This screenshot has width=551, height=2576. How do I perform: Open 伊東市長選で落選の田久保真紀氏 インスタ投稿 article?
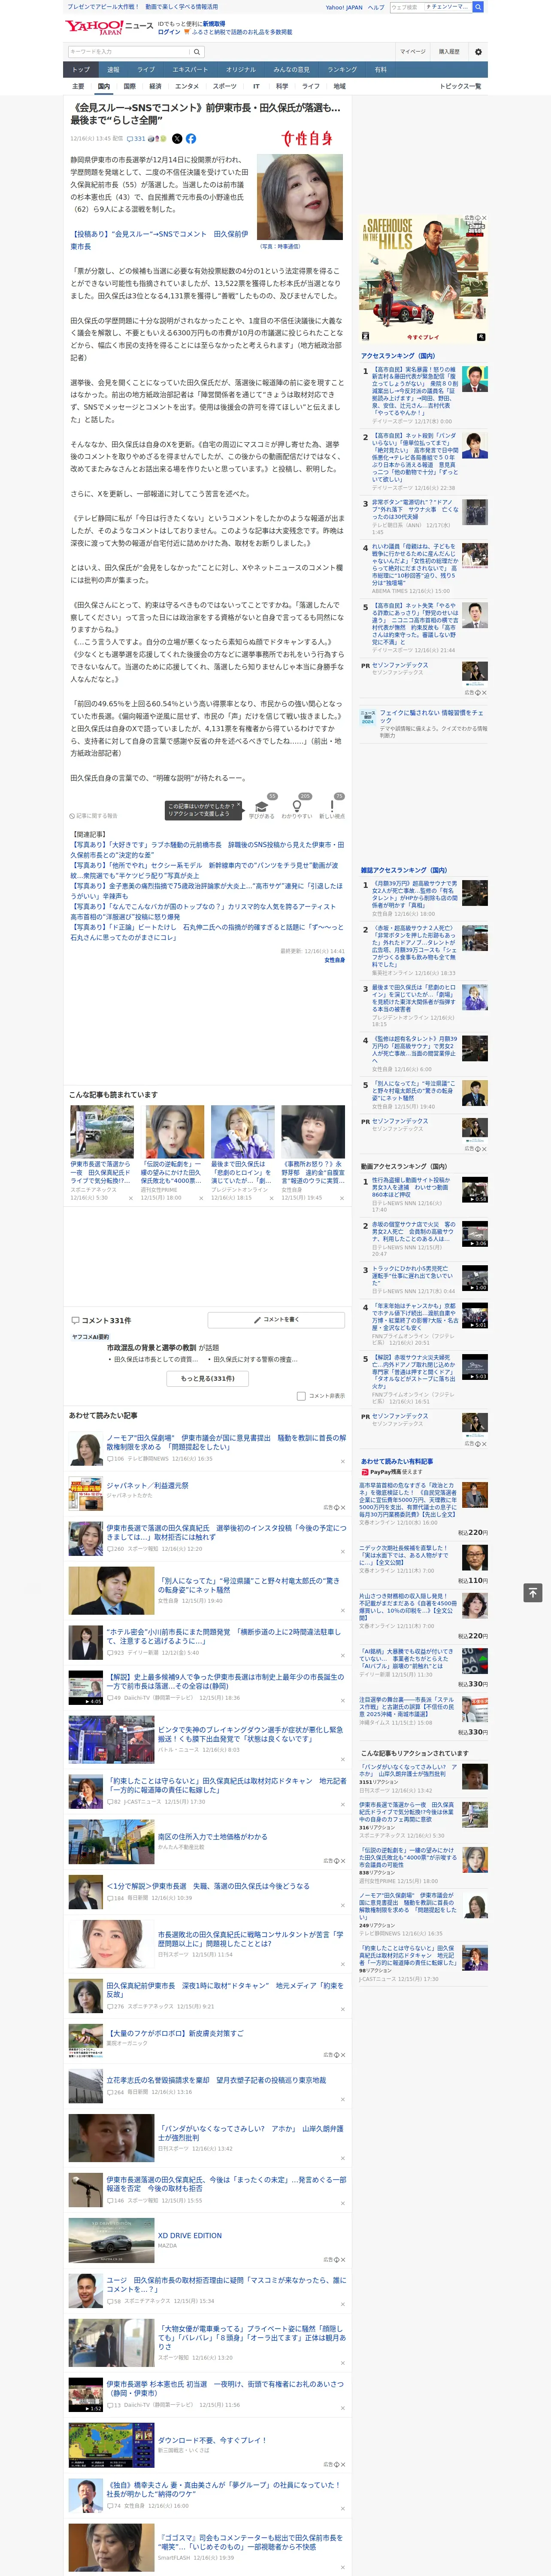tap(226, 1532)
